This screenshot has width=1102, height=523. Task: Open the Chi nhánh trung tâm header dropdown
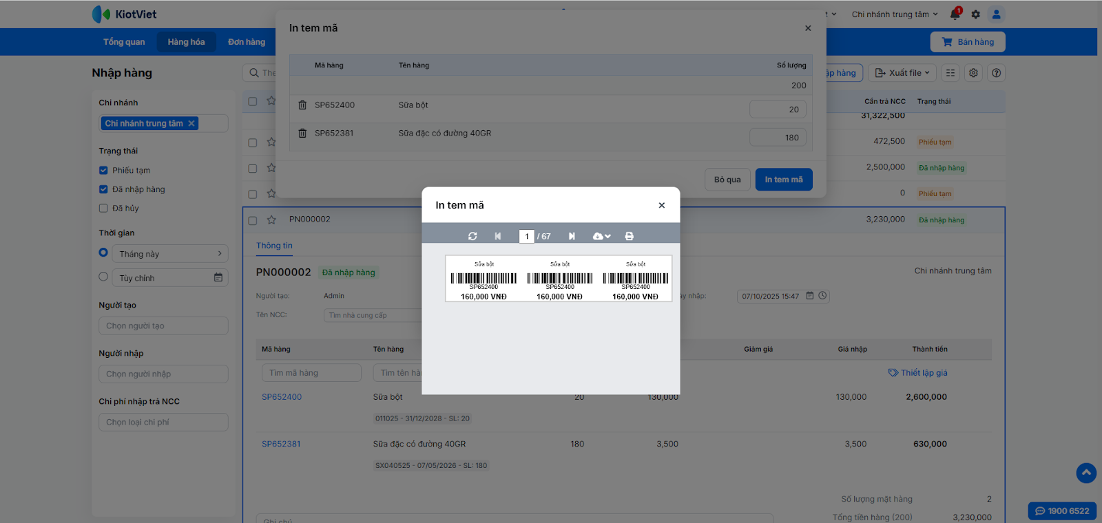[895, 14]
